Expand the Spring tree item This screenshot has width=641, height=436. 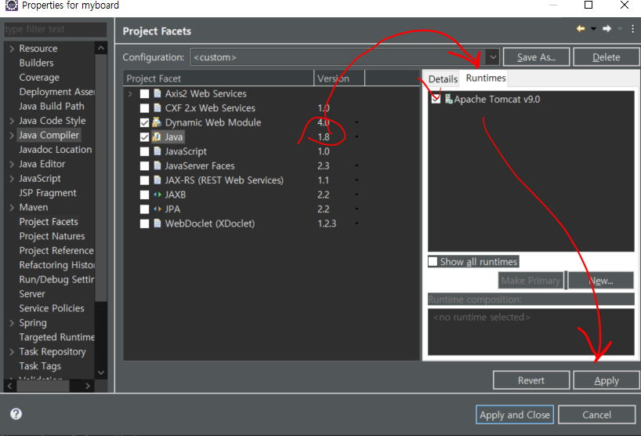coord(12,323)
